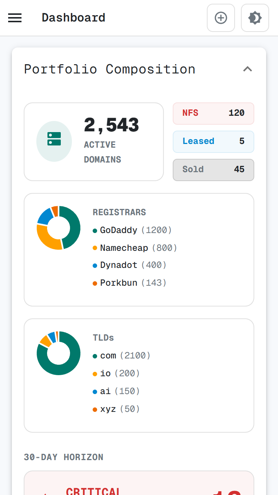Image resolution: width=278 pixels, height=495 pixels.
Task: Click the Dynadot blue legend dot
Action: tap(95, 266)
